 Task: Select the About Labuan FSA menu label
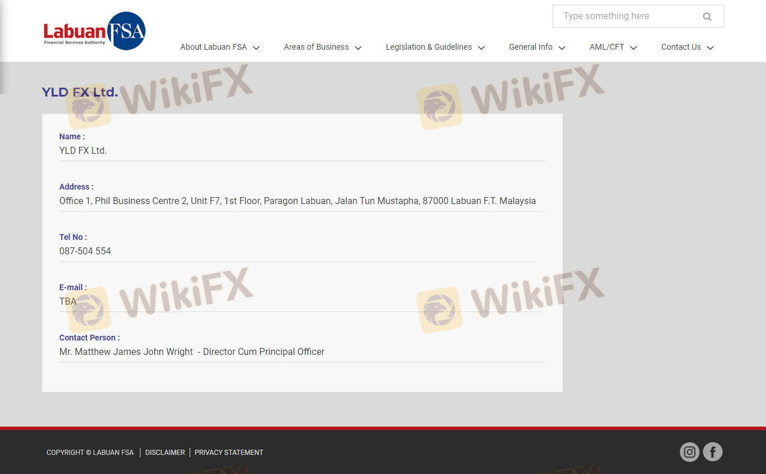[213, 47]
